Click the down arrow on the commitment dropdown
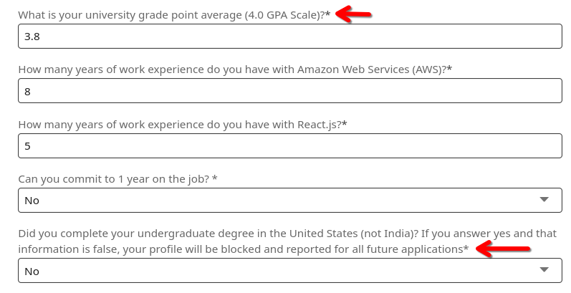The height and width of the screenshot is (293, 571). 544,200
